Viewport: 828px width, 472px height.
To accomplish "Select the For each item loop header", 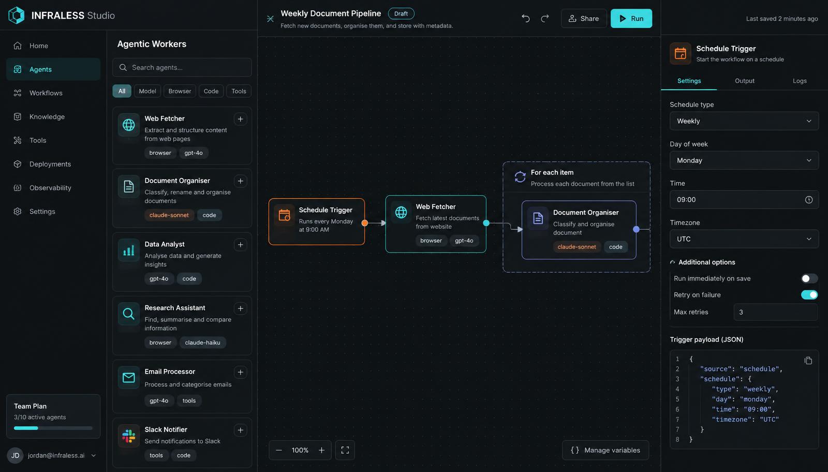I will pos(576,178).
